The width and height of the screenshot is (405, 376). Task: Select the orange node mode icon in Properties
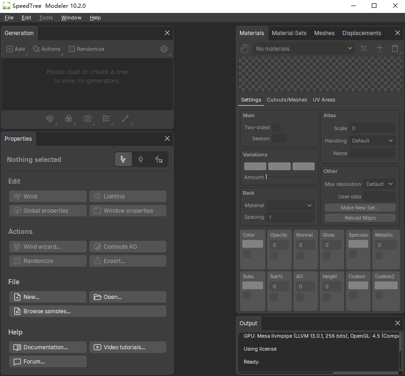(x=141, y=159)
